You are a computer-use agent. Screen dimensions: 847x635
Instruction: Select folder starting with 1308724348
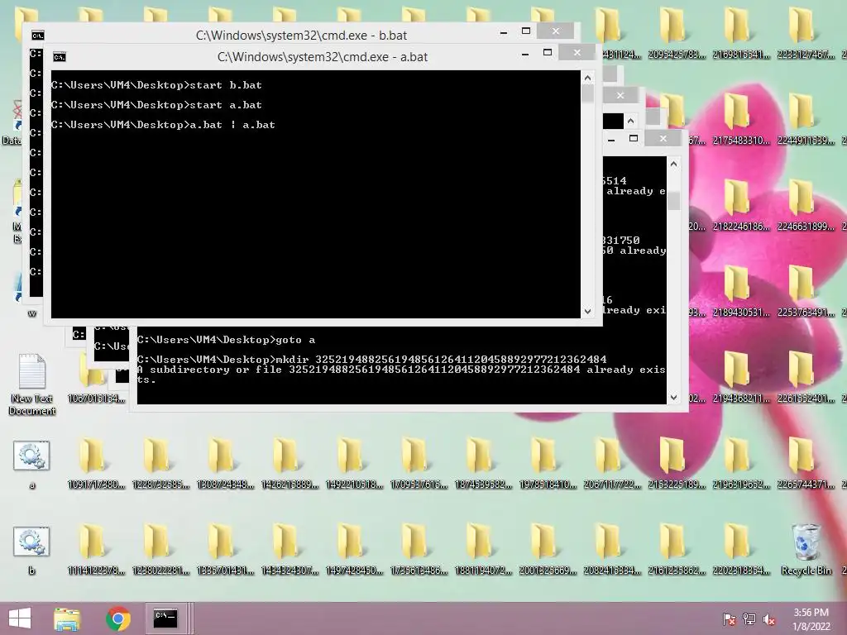225,465
